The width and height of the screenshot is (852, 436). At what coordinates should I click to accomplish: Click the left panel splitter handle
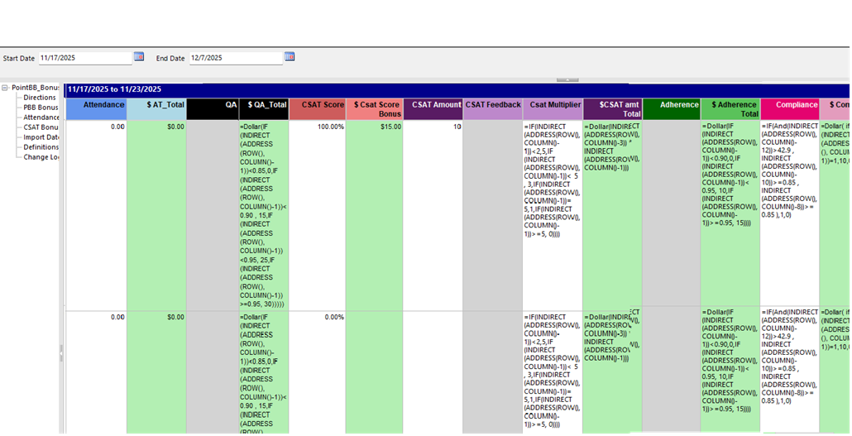coord(61,352)
